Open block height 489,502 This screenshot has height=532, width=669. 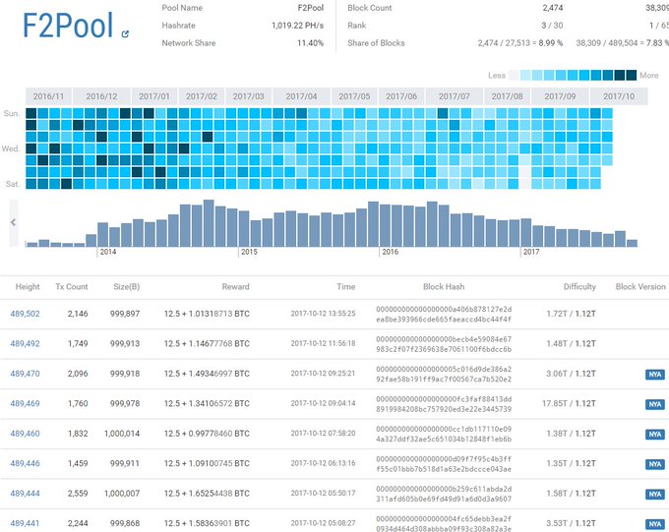click(25, 314)
